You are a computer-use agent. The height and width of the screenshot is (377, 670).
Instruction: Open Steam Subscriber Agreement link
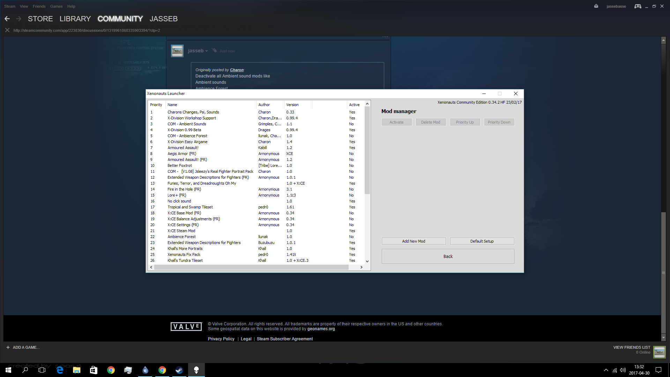coord(285,339)
